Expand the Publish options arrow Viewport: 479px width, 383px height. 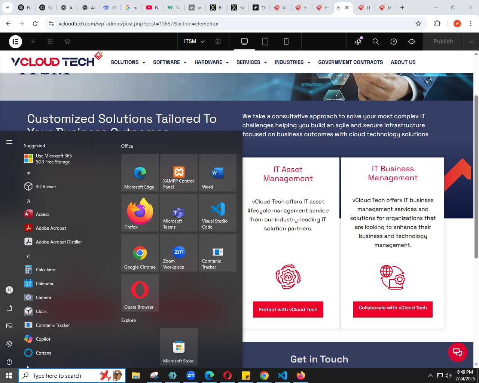pos(472,42)
